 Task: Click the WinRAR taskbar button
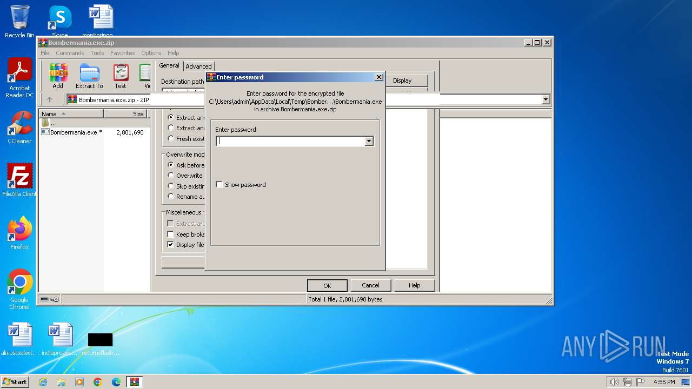click(x=135, y=382)
